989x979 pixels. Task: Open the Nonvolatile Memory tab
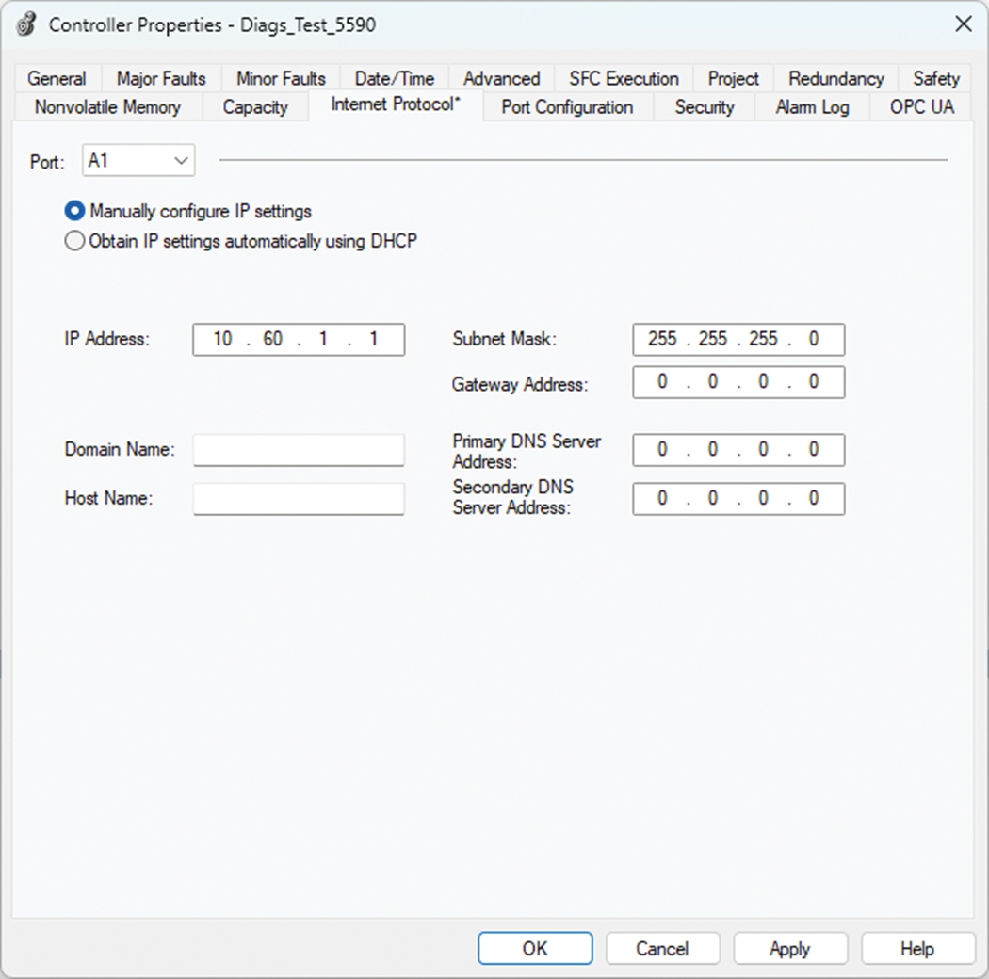tap(107, 107)
